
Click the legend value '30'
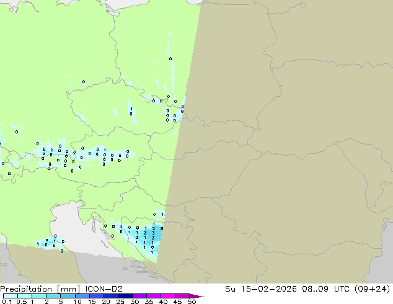135,302
